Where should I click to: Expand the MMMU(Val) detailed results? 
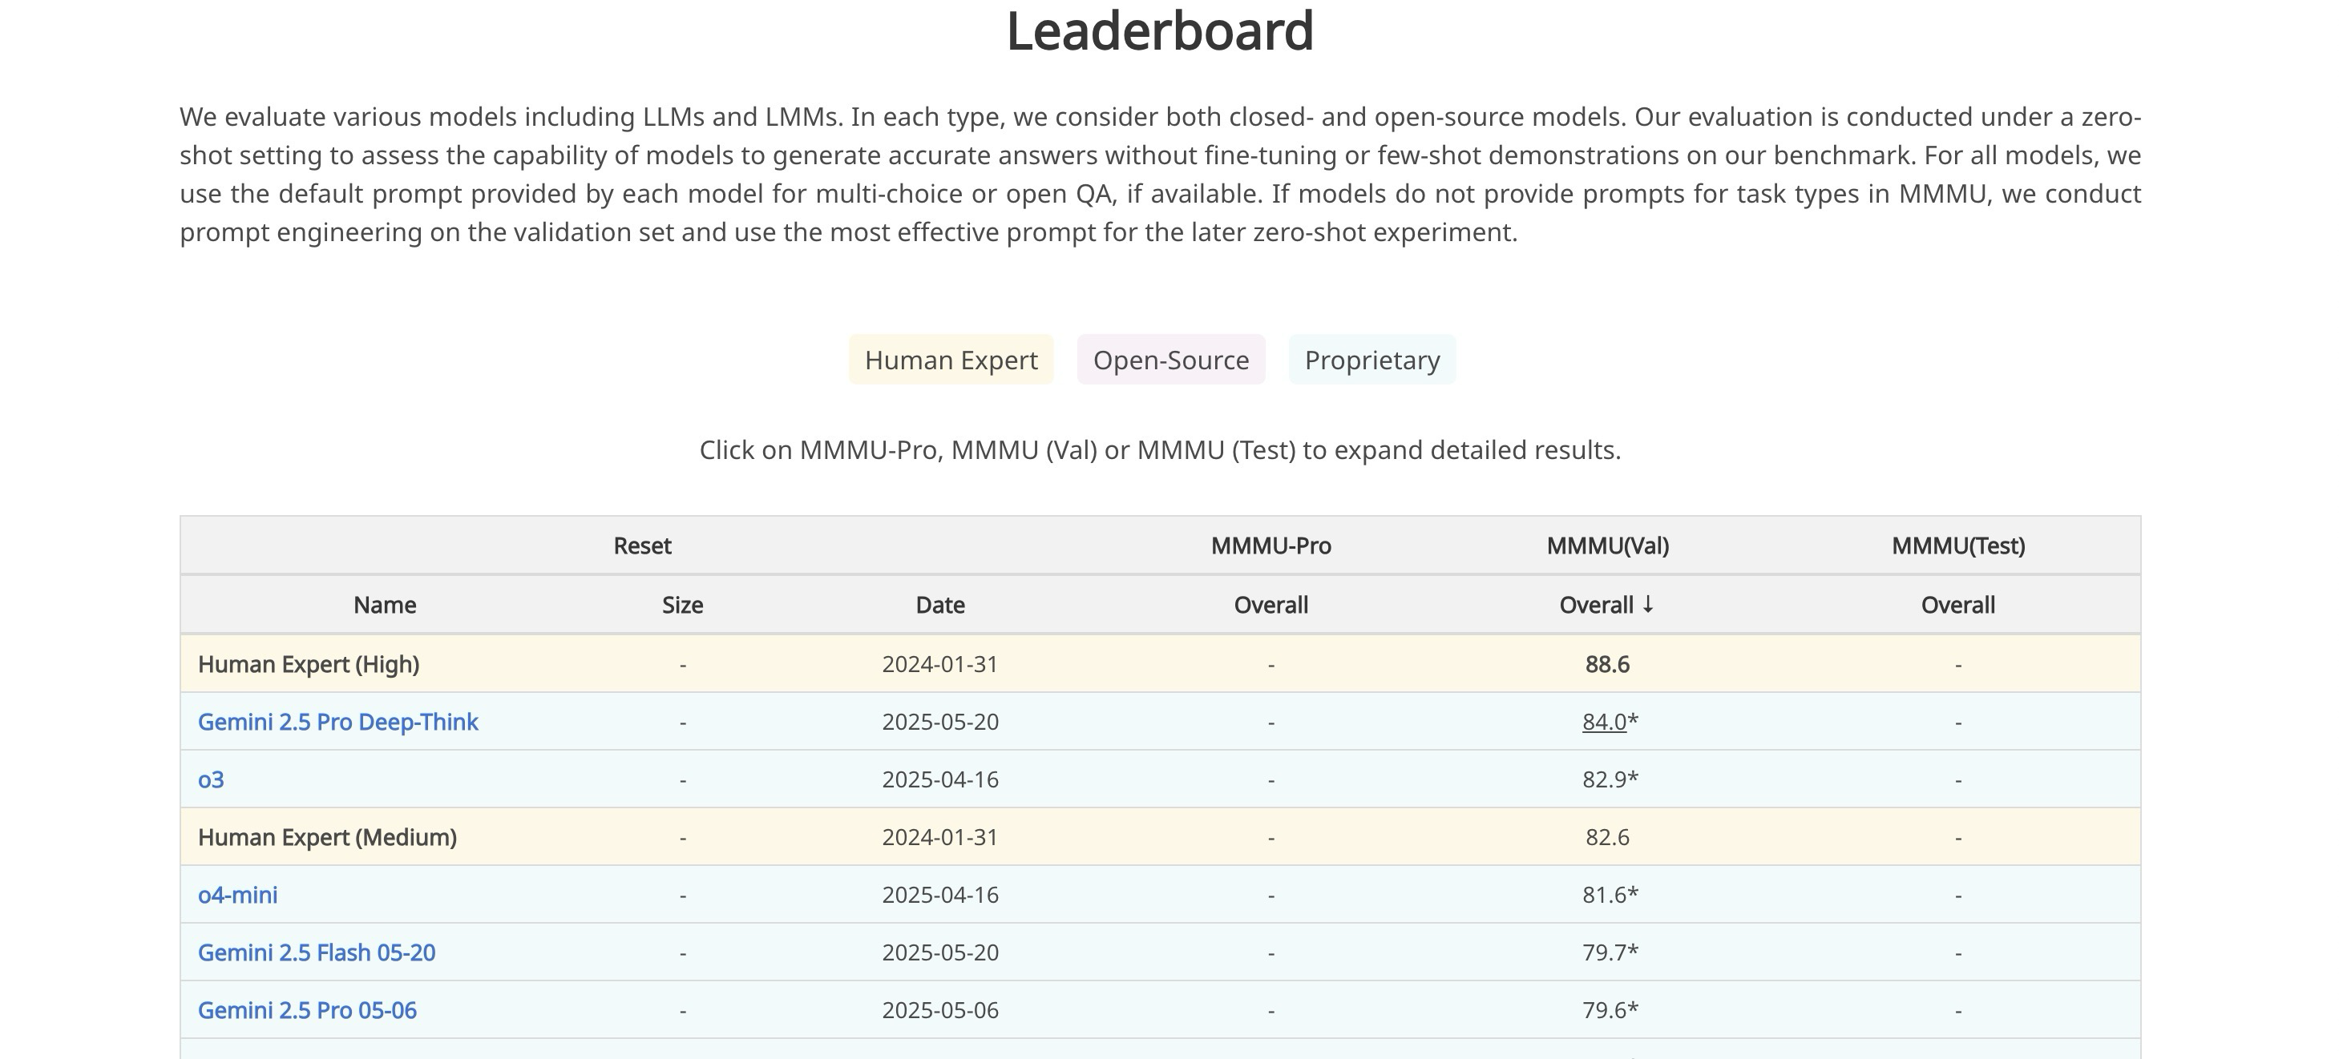(x=1607, y=546)
